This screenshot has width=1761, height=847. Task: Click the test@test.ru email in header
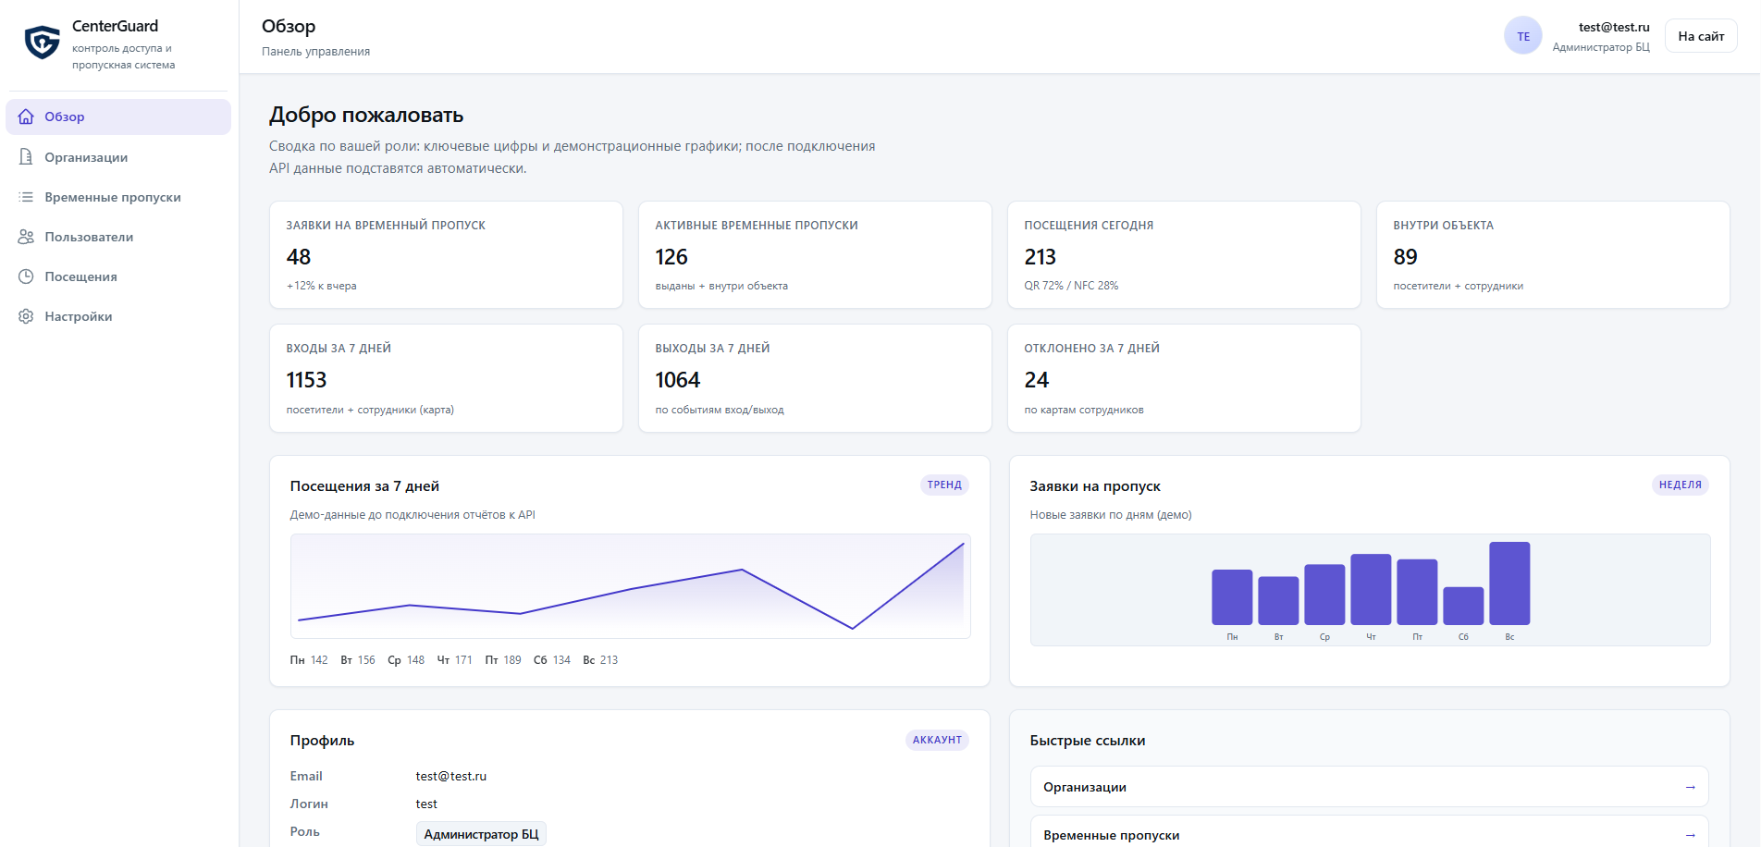coord(1614,28)
